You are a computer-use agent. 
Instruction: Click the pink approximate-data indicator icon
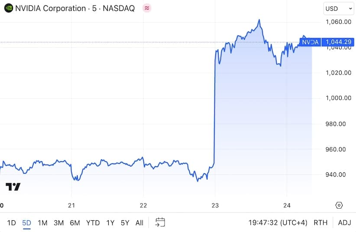147,8
